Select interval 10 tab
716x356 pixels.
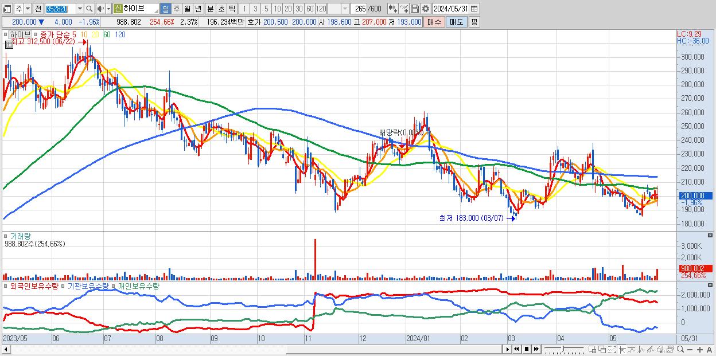[277, 9]
